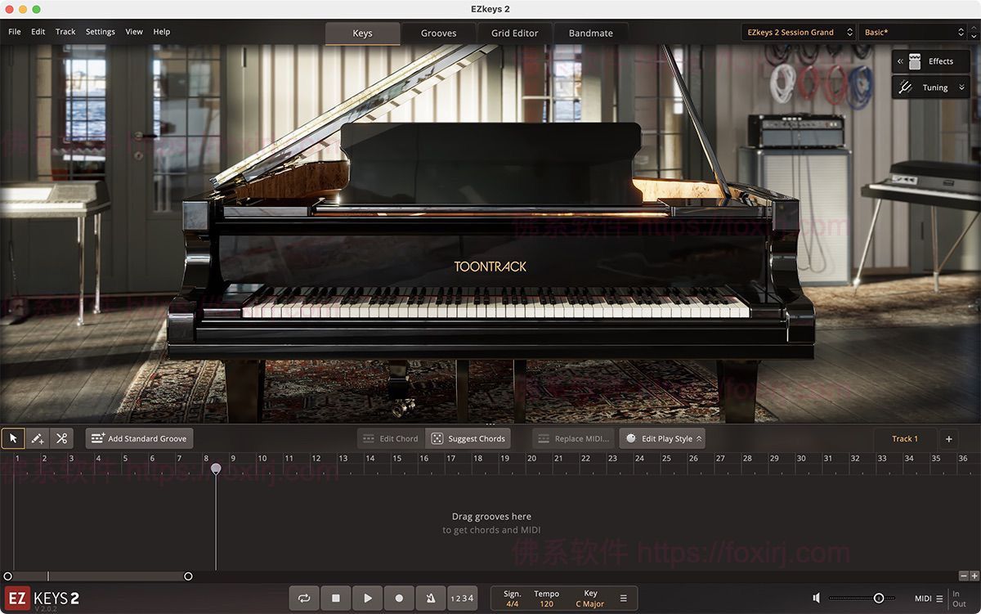Toggle loop playback mode
Image resolution: width=981 pixels, height=614 pixels.
click(x=303, y=598)
